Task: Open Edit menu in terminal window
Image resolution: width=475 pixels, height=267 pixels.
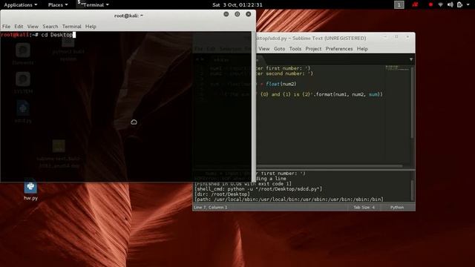Action: coord(19,27)
